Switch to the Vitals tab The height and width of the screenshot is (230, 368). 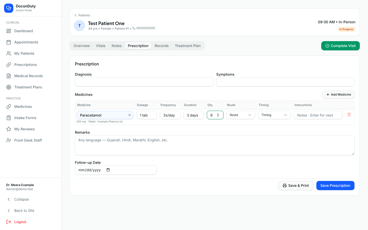[x=101, y=46]
